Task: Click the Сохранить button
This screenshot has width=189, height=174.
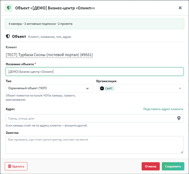Action: (173, 166)
